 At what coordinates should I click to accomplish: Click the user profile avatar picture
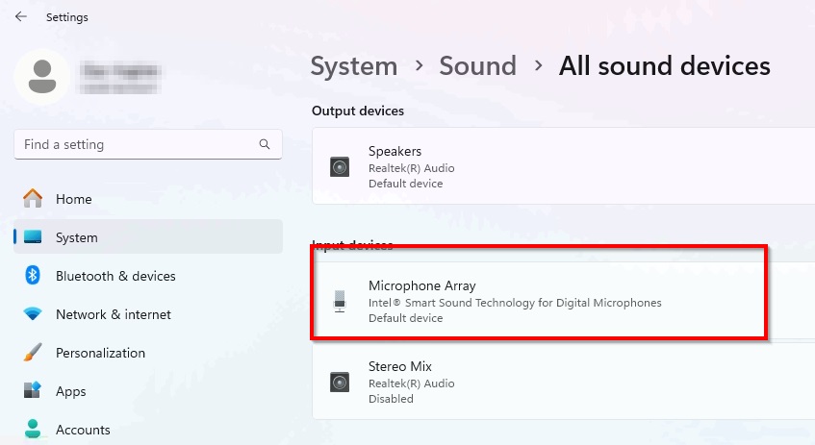click(x=41, y=77)
